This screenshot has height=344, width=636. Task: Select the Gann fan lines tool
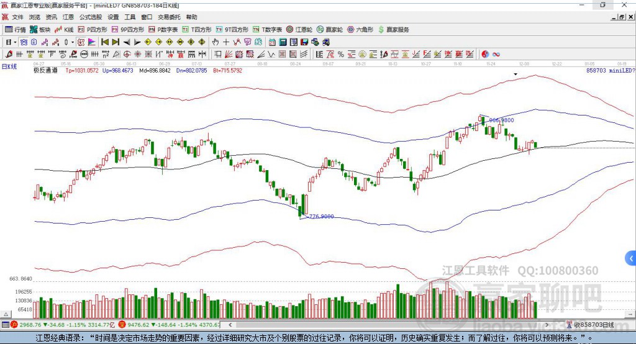tap(229, 55)
